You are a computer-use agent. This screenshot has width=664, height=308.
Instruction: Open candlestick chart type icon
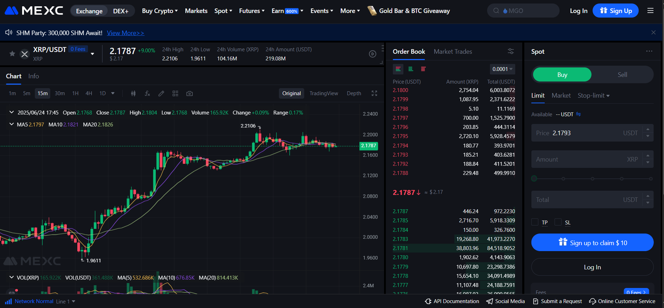(x=133, y=93)
